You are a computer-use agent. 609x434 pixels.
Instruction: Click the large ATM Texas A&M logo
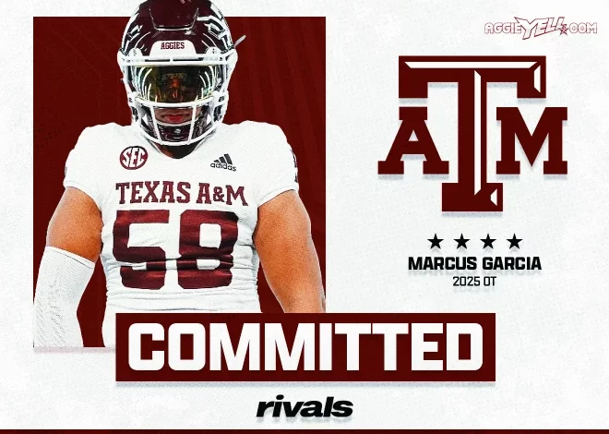tap(472, 134)
